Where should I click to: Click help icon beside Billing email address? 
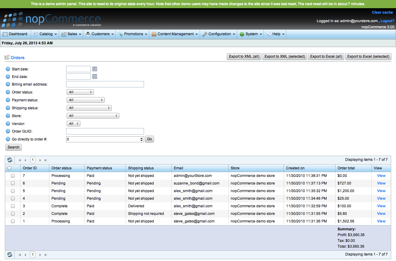(8, 84)
